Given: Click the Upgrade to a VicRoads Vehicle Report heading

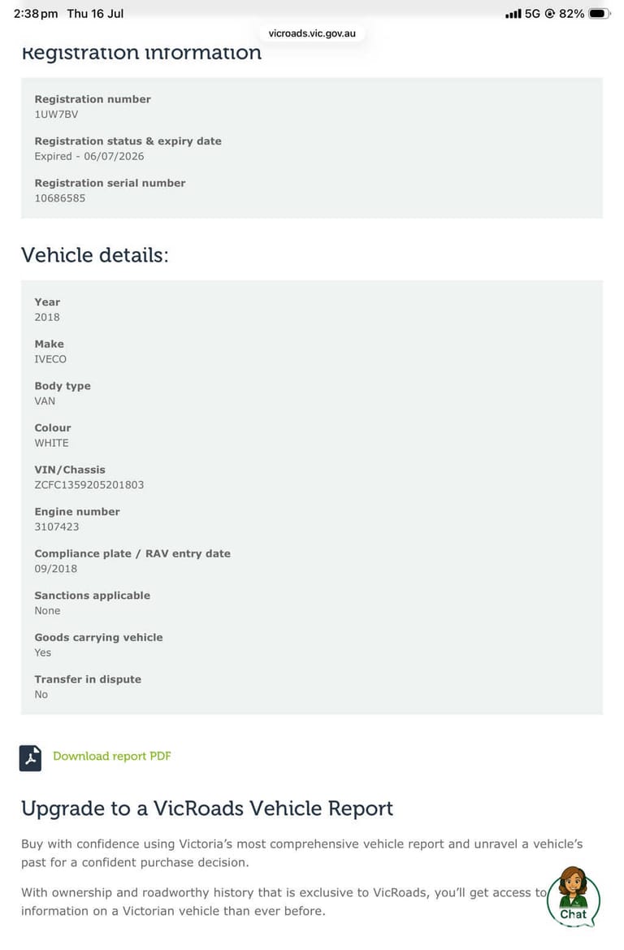Looking at the screenshot, I should tap(207, 809).
